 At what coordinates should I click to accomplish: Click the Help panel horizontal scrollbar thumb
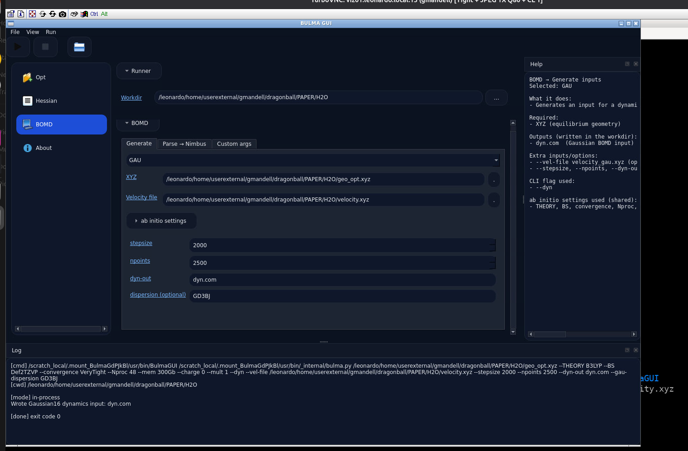click(550, 334)
